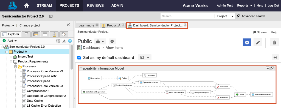This screenshot has height=108, width=281.
Task: Close the Learn more tab
Action: [97, 25]
